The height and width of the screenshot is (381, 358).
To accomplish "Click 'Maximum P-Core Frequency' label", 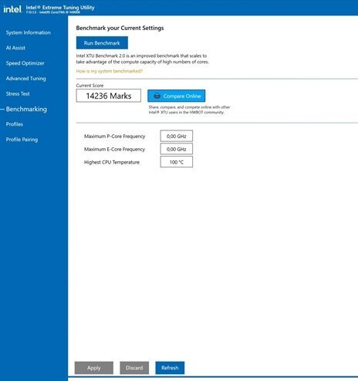I will pos(115,137).
